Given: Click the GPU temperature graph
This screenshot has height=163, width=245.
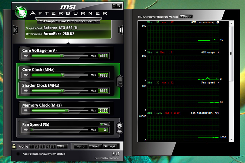Looking at the screenshot, I should tap(183, 38).
